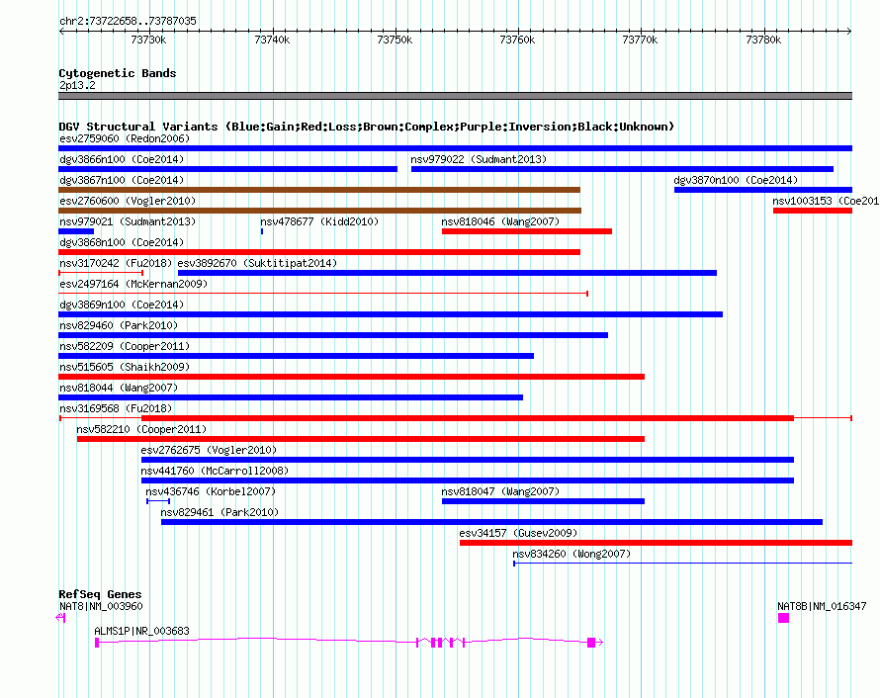Click the esv34157 red loss bar

[x=657, y=543]
